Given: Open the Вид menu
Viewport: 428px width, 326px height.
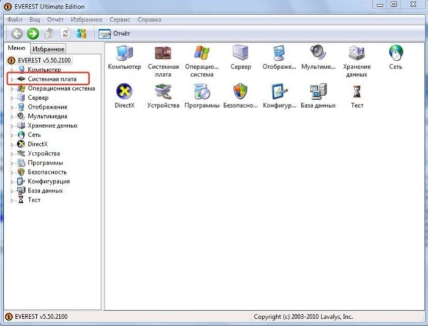Looking at the screenshot, I should pos(35,20).
